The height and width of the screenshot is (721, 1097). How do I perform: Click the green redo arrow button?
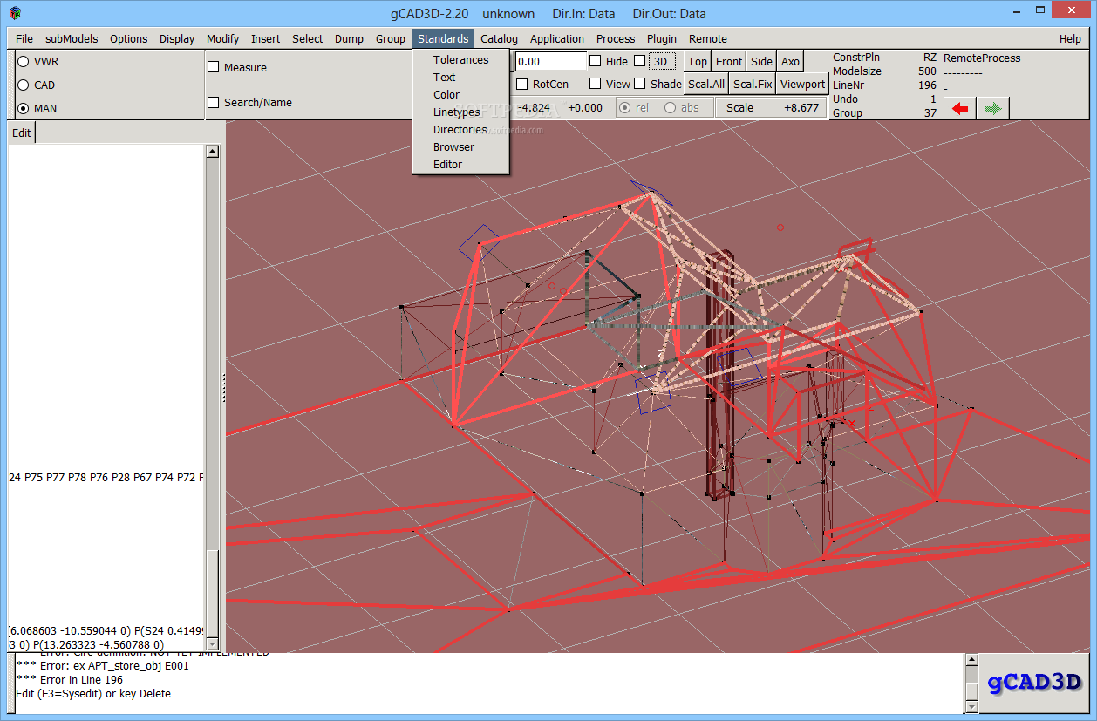pos(992,108)
